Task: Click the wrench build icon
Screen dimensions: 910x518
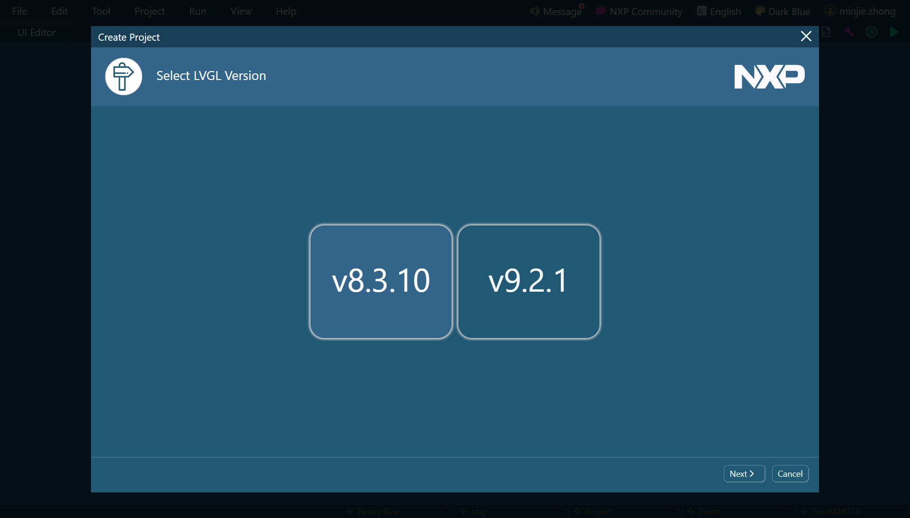Action: click(848, 32)
